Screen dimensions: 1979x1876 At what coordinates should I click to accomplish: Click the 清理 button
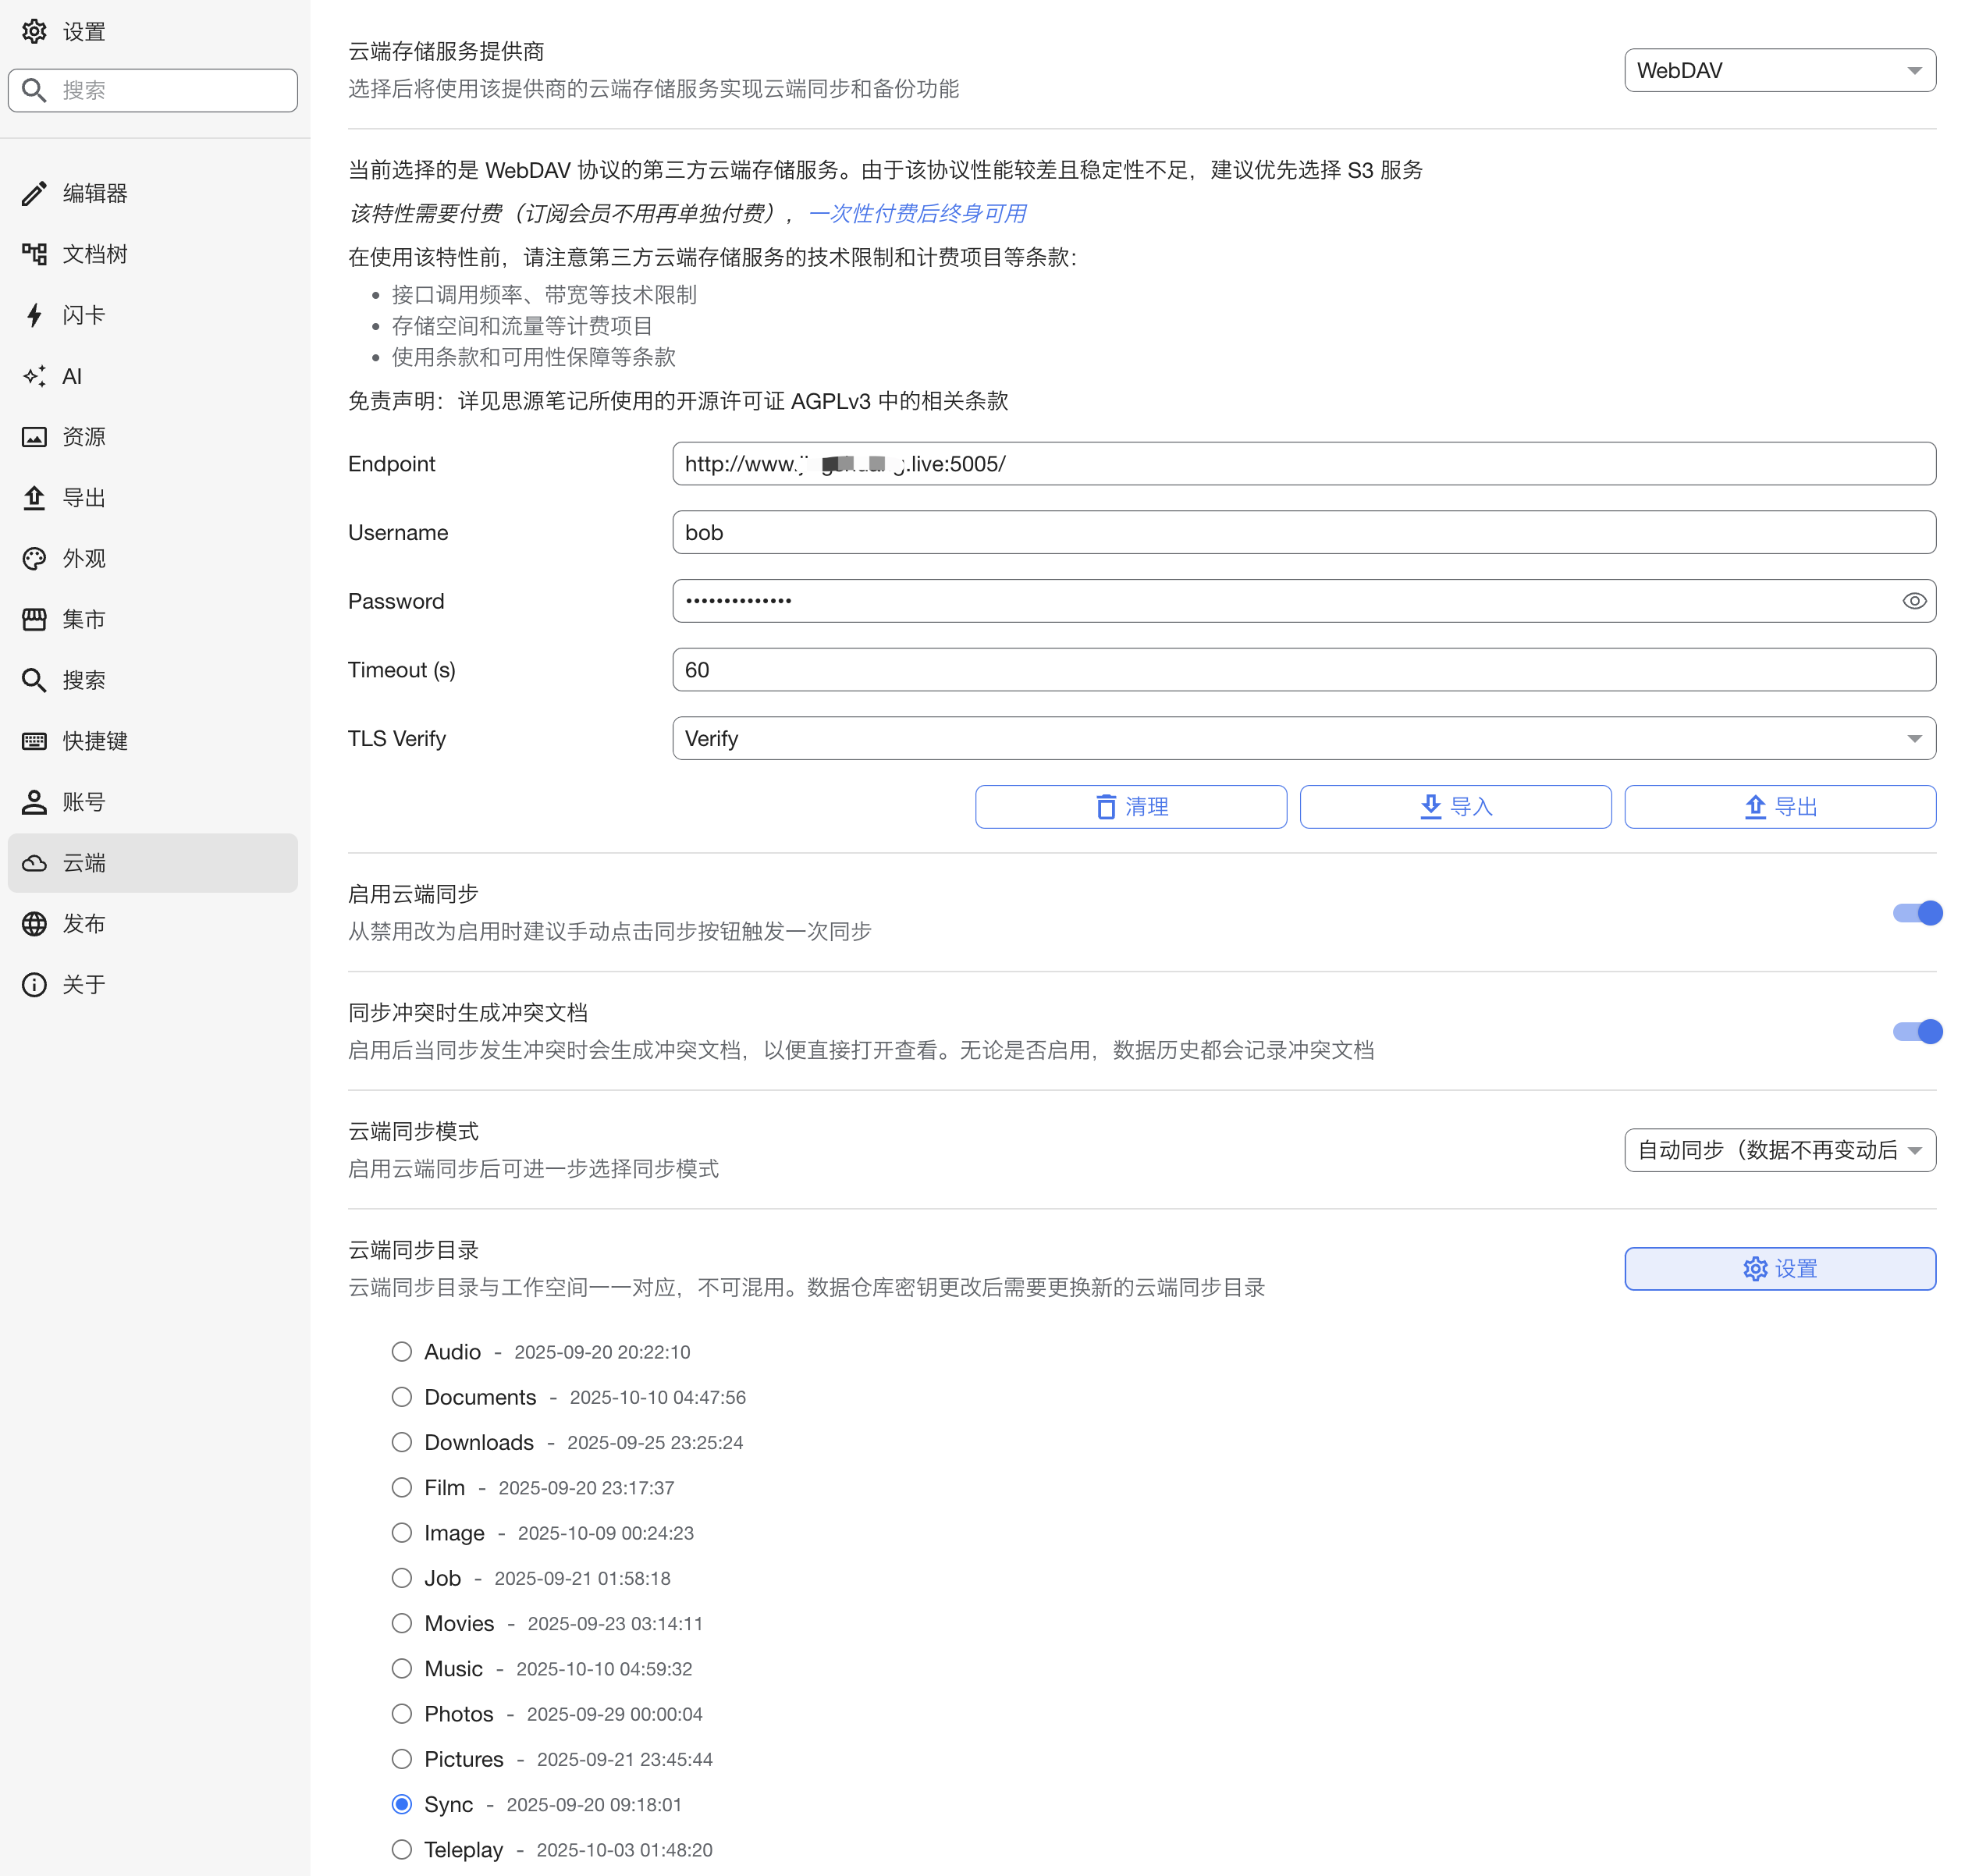(1130, 807)
